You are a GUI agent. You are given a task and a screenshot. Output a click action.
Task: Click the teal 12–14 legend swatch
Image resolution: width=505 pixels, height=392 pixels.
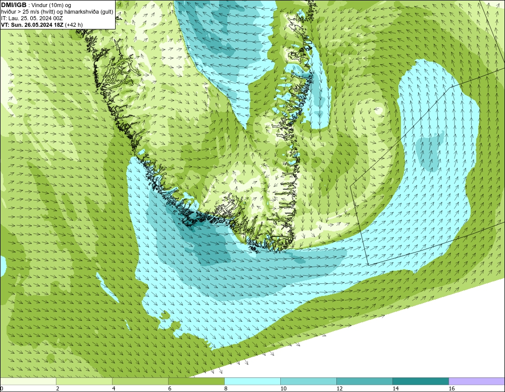365,381
